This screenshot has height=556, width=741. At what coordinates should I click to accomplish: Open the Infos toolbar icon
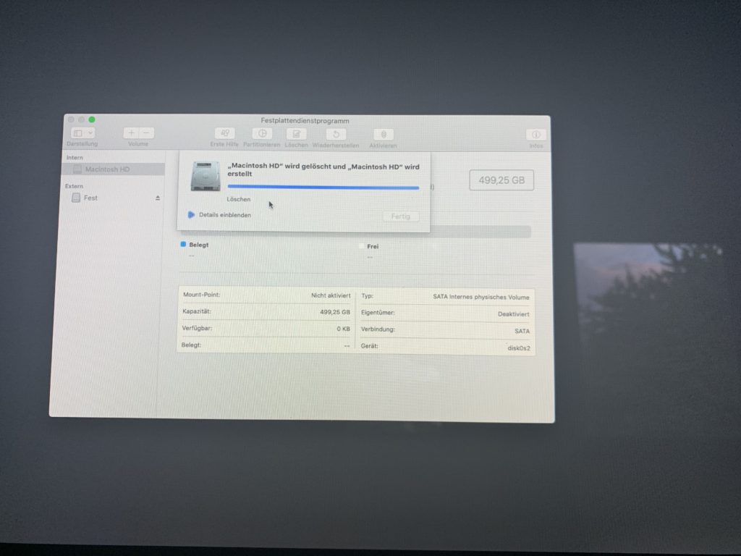(x=536, y=135)
